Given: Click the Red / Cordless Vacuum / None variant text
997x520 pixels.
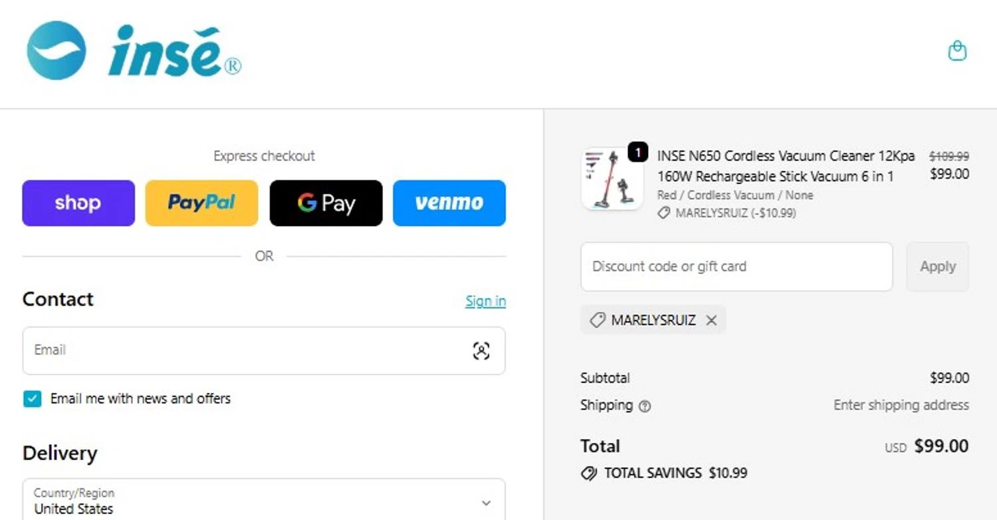Looking at the screenshot, I should pyautogui.click(x=735, y=195).
